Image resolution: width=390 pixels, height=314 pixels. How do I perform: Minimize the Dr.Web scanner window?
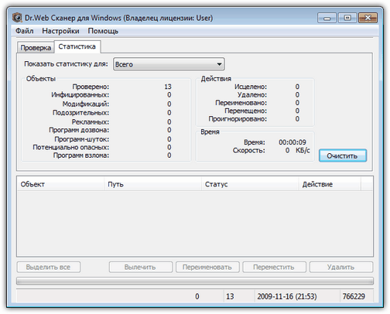327,18
